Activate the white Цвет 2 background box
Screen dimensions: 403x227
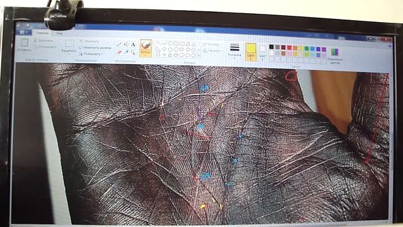click(263, 52)
